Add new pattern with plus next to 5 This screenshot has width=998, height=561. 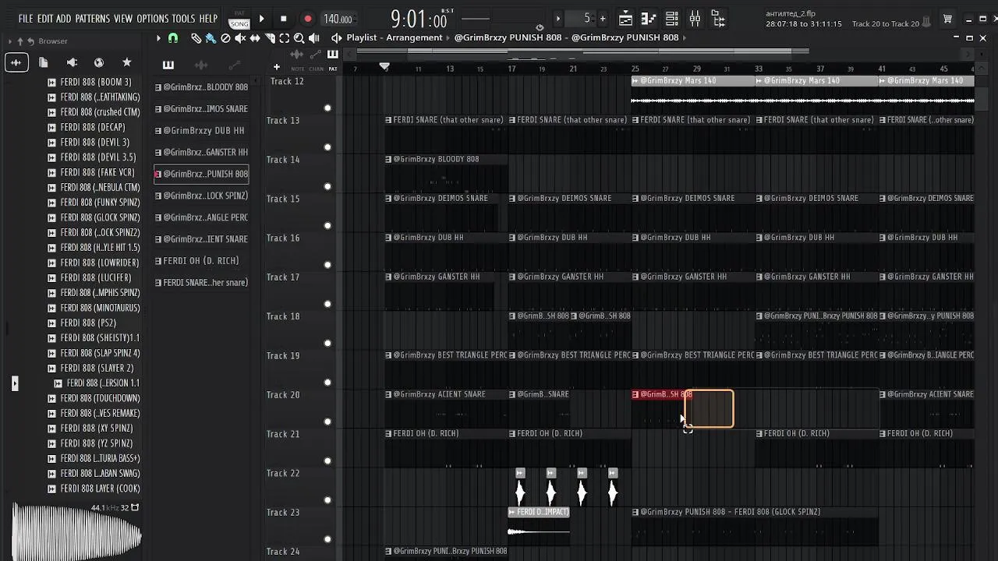pyautogui.click(x=603, y=19)
